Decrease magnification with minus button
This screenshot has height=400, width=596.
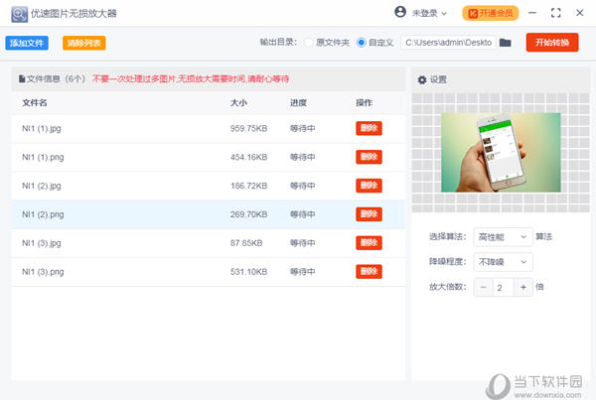[483, 287]
